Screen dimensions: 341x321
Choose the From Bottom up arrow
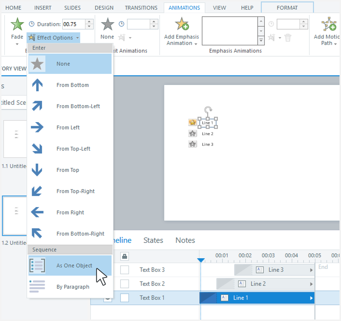(x=37, y=85)
